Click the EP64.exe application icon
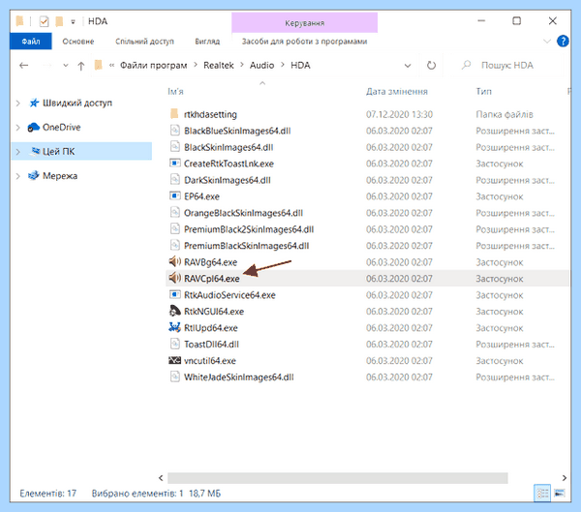This screenshot has width=581, height=512. (x=174, y=196)
